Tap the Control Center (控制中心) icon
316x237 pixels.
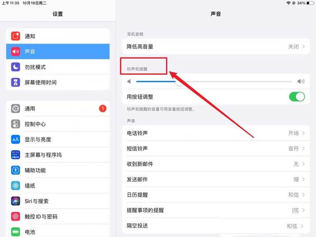(16, 124)
